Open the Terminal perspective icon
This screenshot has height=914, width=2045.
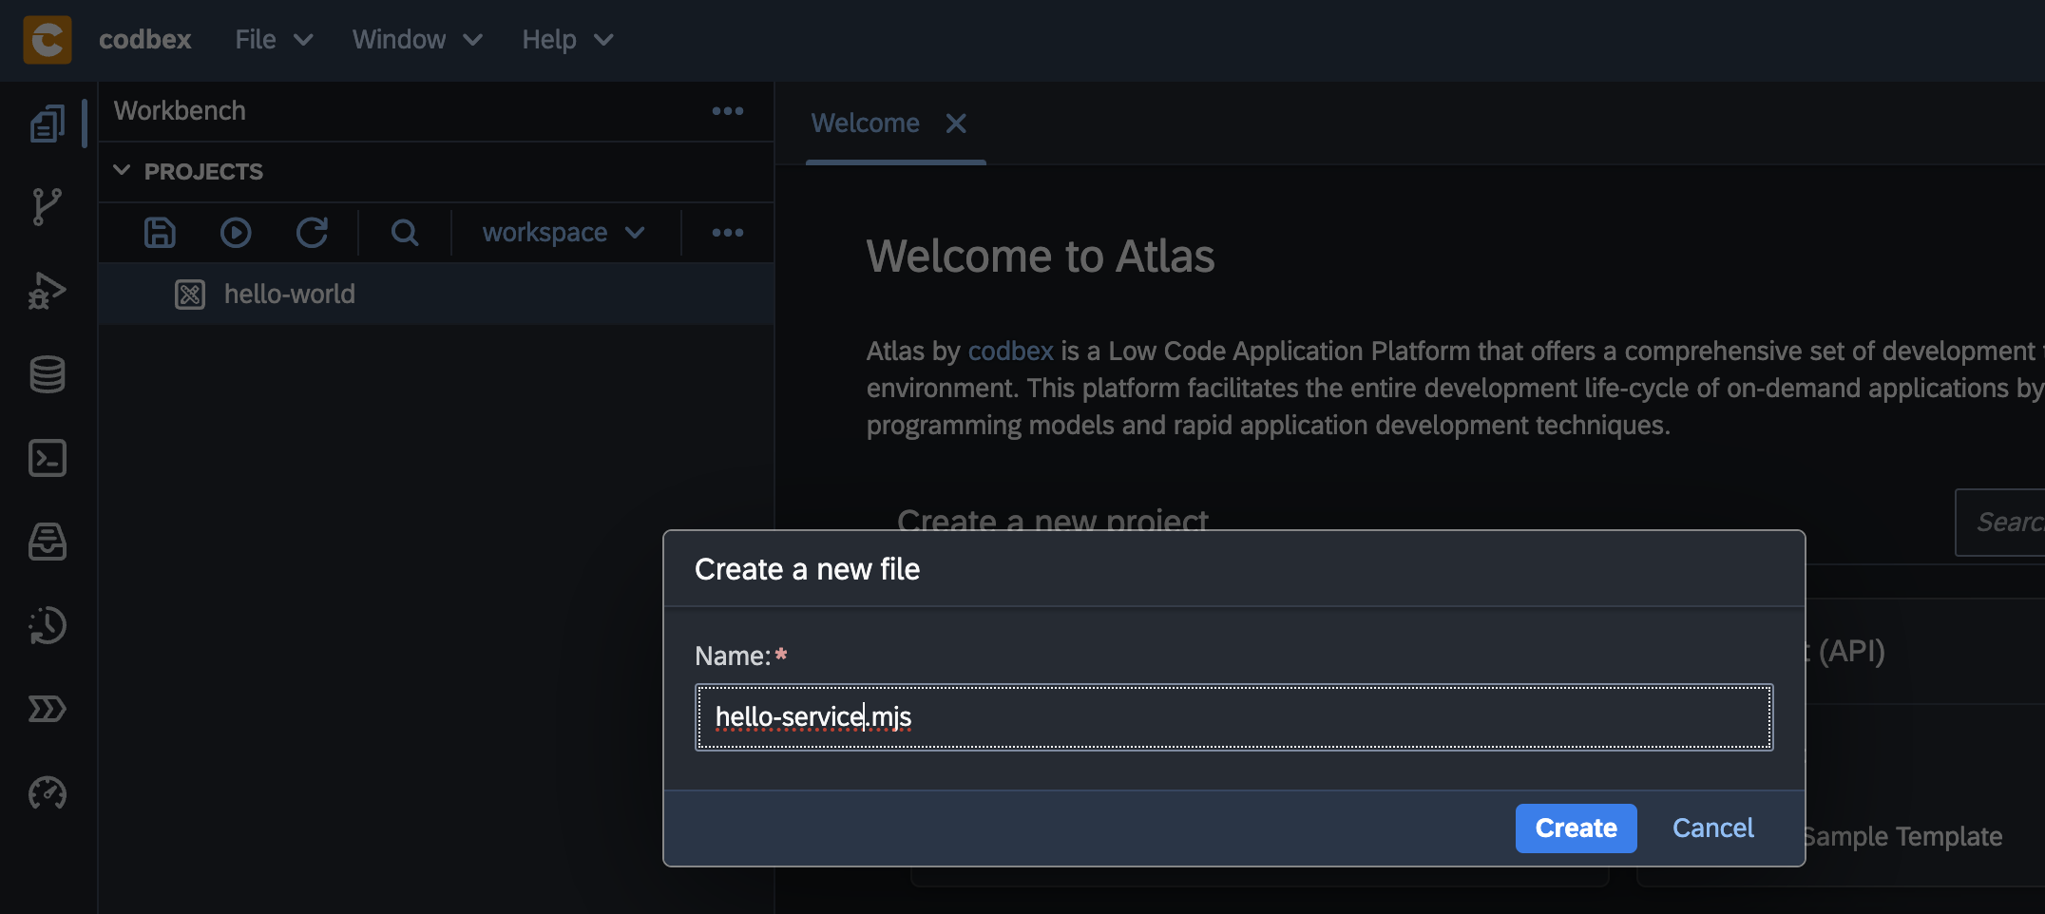pyautogui.click(x=48, y=458)
